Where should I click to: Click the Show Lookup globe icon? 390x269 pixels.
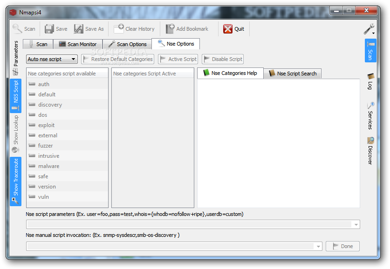pos(15,150)
